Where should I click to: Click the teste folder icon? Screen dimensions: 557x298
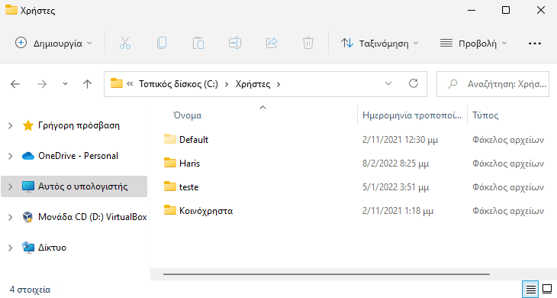click(170, 186)
